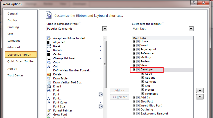The image size is (213, 118).
Task: Expand the Templates group
Action: [x=143, y=94]
